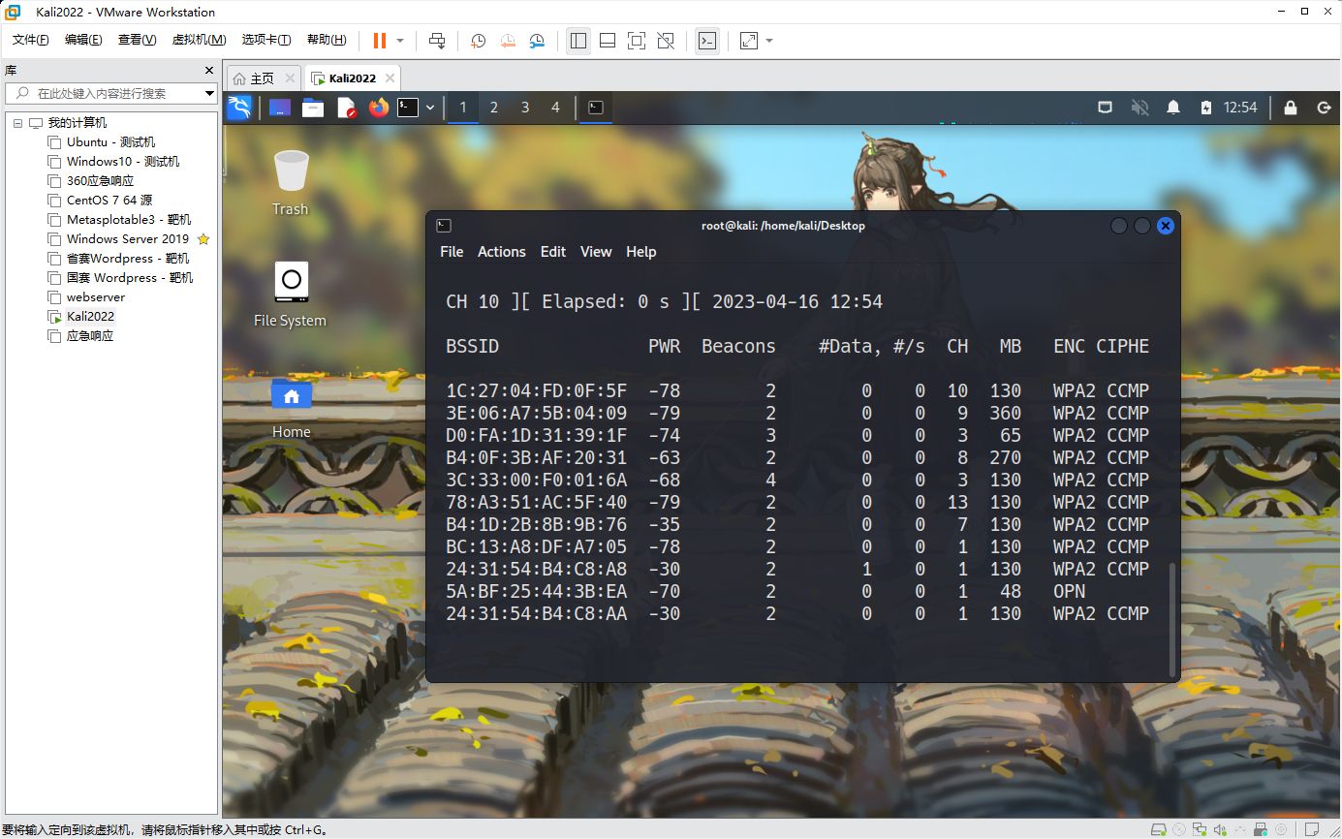The height and width of the screenshot is (839, 1342).
Task: Open the 虚拟机(M) menu
Action: 199,40
